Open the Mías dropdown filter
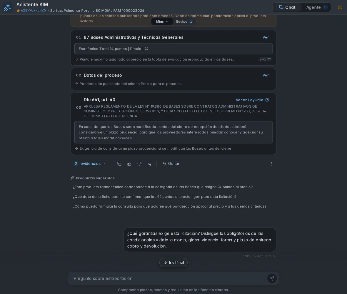This screenshot has height=294, width=347. point(162,21)
